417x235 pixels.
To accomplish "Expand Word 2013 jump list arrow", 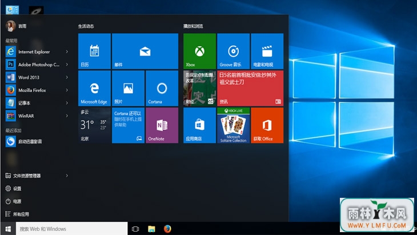I will pos(67,77).
